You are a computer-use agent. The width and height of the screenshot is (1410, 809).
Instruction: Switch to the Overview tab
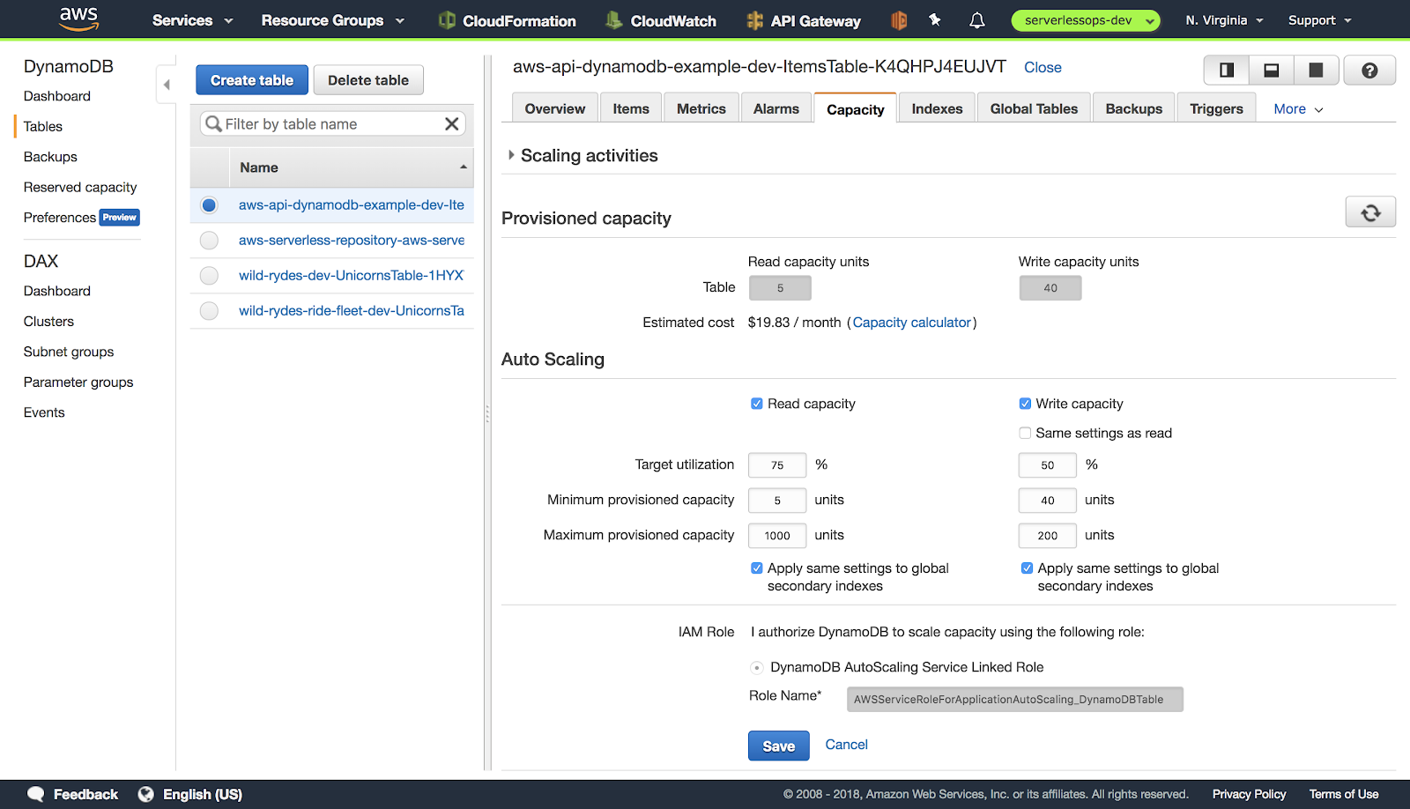[555, 108]
